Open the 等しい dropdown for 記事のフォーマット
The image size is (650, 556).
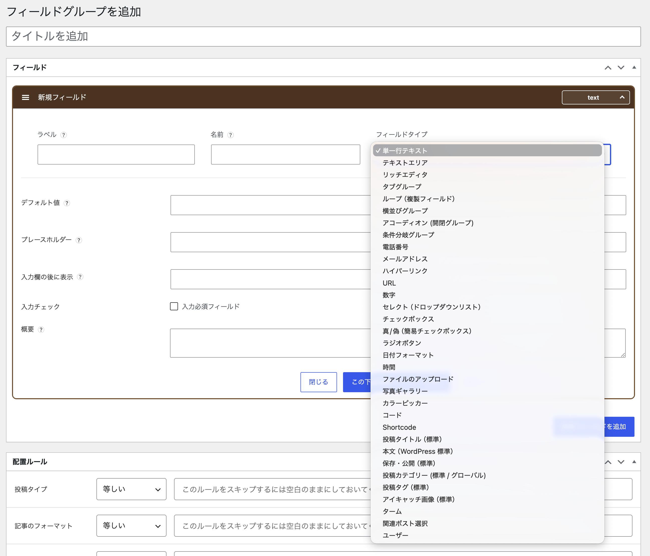tap(131, 525)
